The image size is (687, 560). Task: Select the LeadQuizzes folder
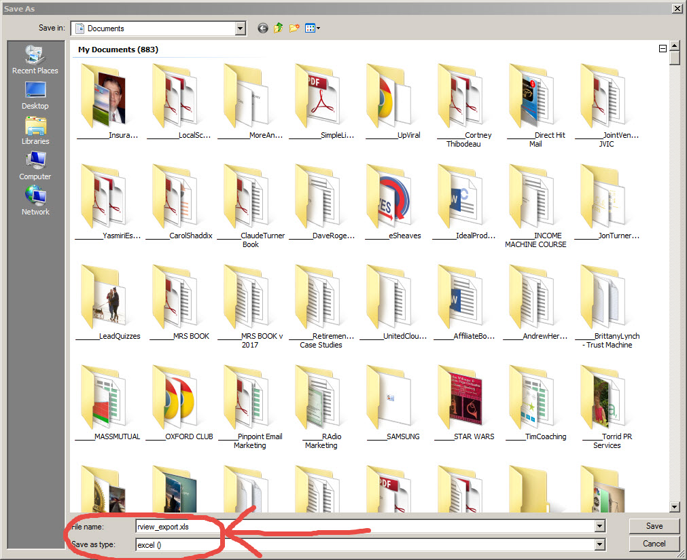click(x=107, y=303)
